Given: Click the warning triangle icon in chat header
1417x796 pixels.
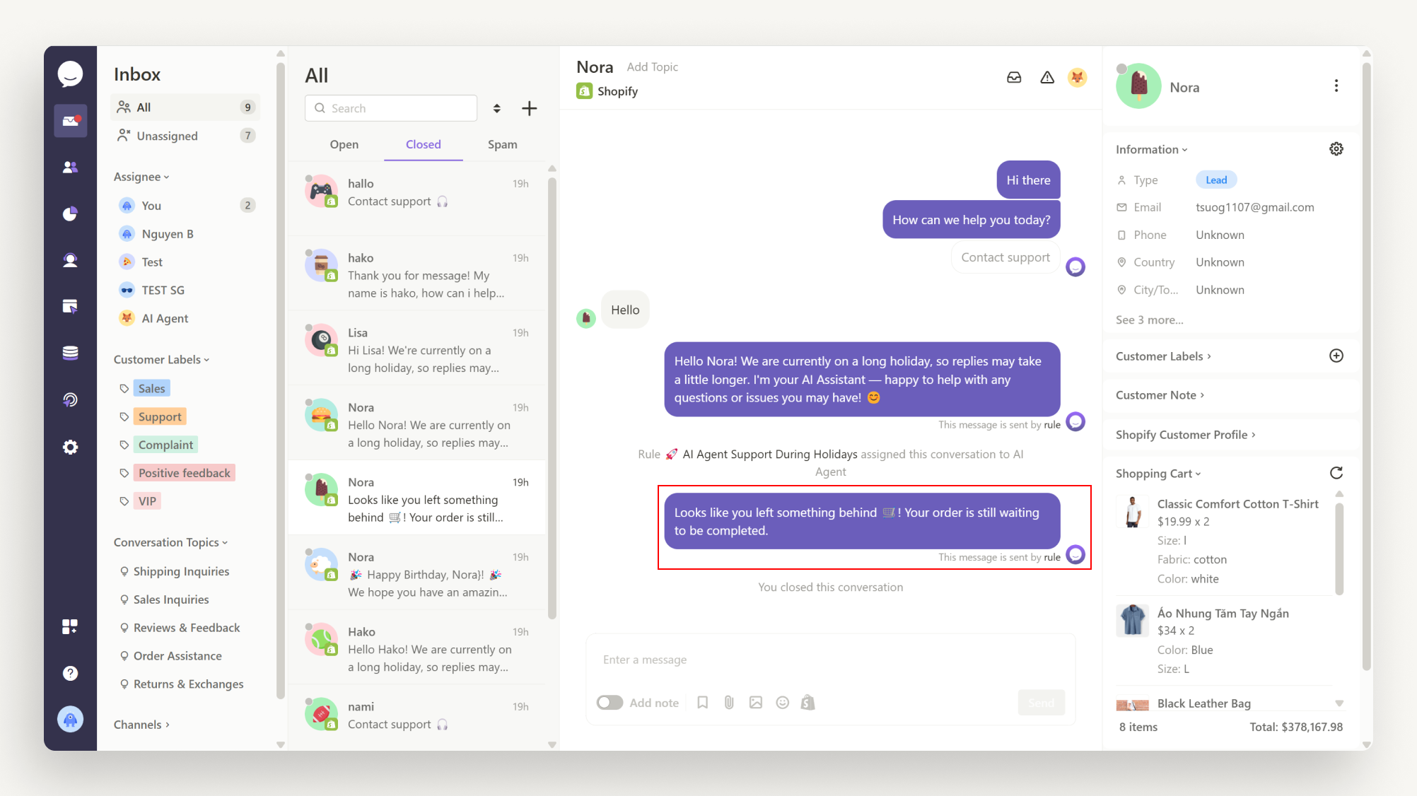Looking at the screenshot, I should click(1047, 78).
